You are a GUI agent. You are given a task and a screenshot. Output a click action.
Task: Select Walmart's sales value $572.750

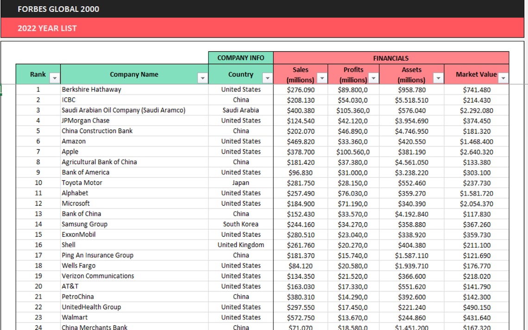301,317
